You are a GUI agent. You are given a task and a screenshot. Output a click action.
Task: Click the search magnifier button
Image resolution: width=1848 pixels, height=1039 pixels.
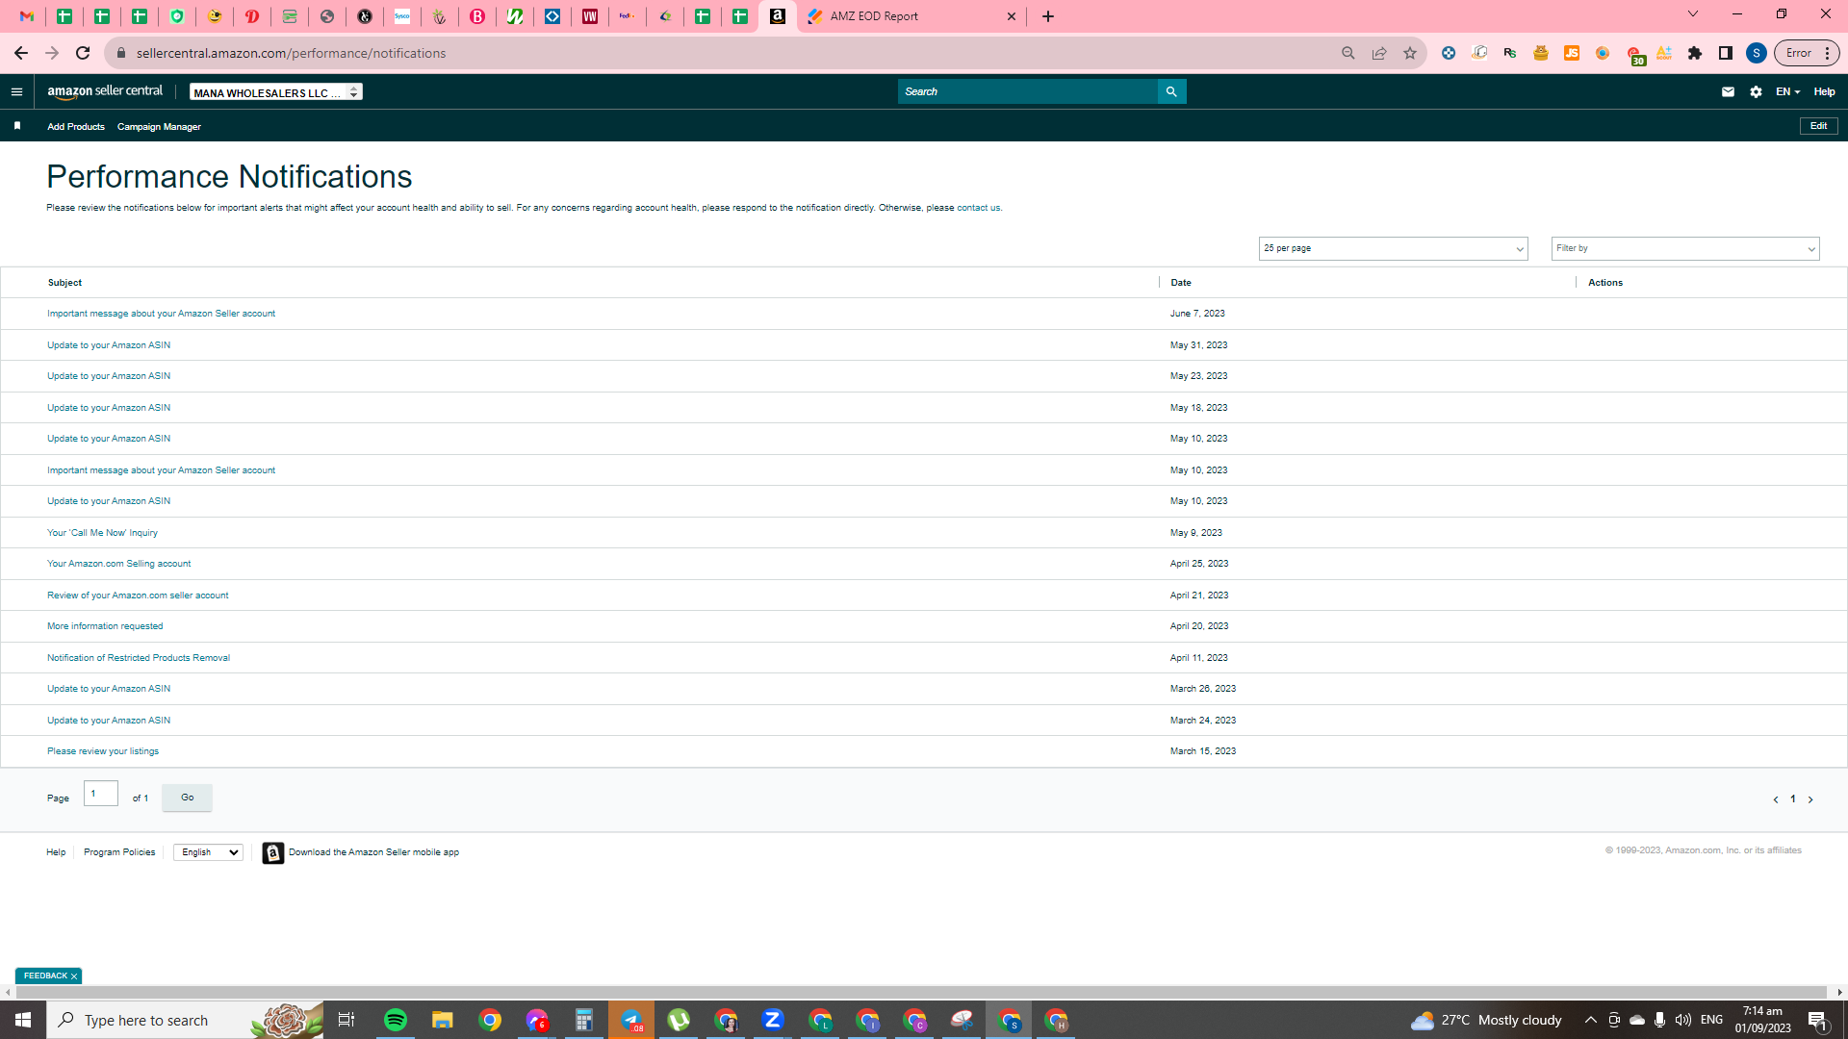pos(1171,91)
